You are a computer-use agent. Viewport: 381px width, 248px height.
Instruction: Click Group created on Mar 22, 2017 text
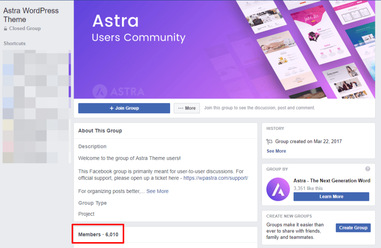tap(308, 141)
